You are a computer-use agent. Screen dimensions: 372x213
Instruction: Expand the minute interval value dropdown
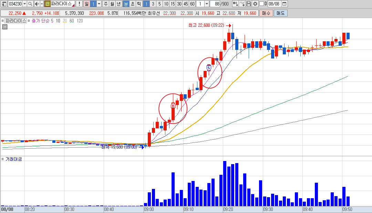[207, 4]
